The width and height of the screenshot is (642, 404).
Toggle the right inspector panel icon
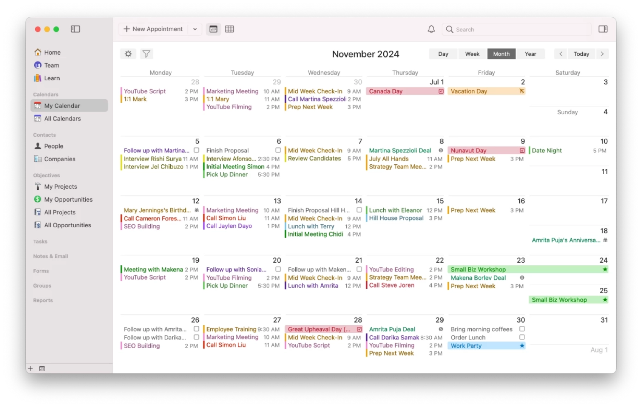(x=603, y=29)
